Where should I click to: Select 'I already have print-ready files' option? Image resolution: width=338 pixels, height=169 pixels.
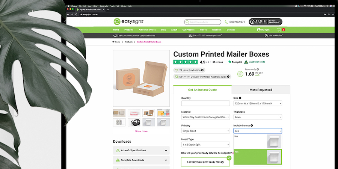[205, 162]
